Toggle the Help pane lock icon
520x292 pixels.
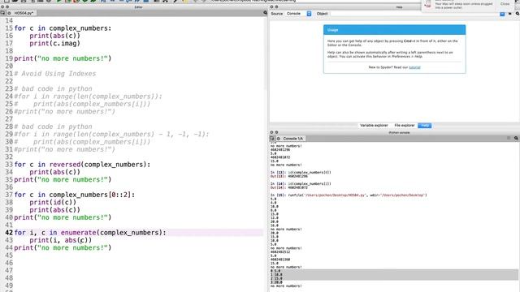click(x=510, y=14)
